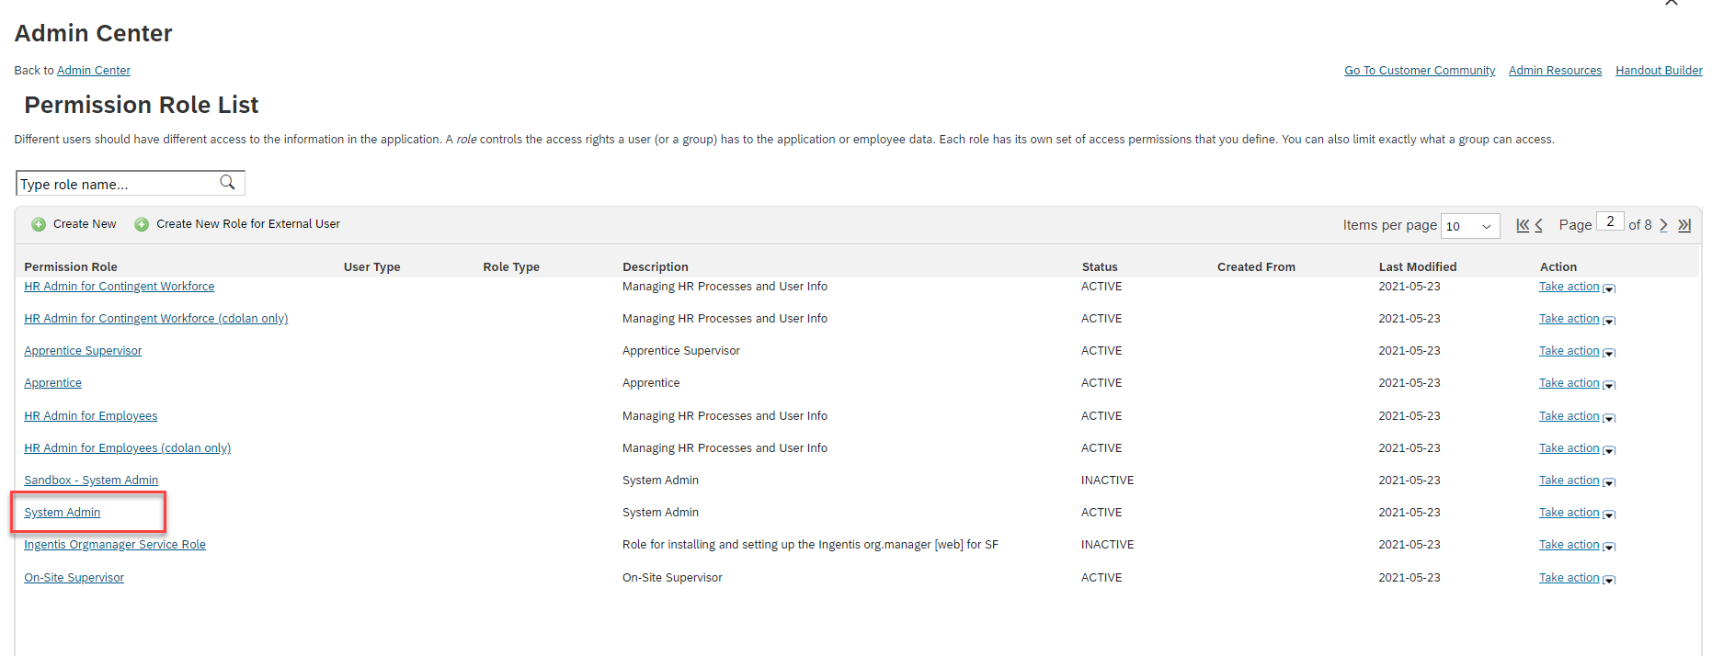This screenshot has width=1712, height=656.
Task: Click the page number input box
Action: [1609, 222]
